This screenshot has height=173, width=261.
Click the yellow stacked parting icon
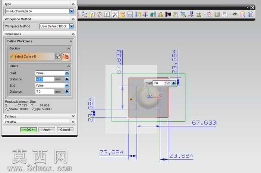(x=123, y=15)
